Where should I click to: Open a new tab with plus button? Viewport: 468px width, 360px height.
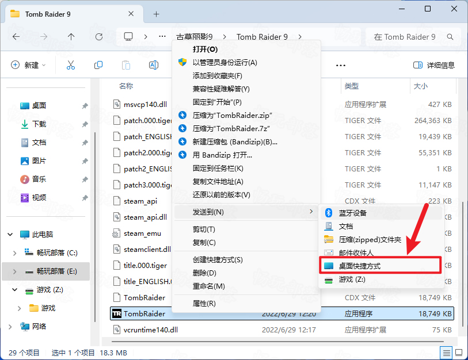pyautogui.click(x=157, y=14)
